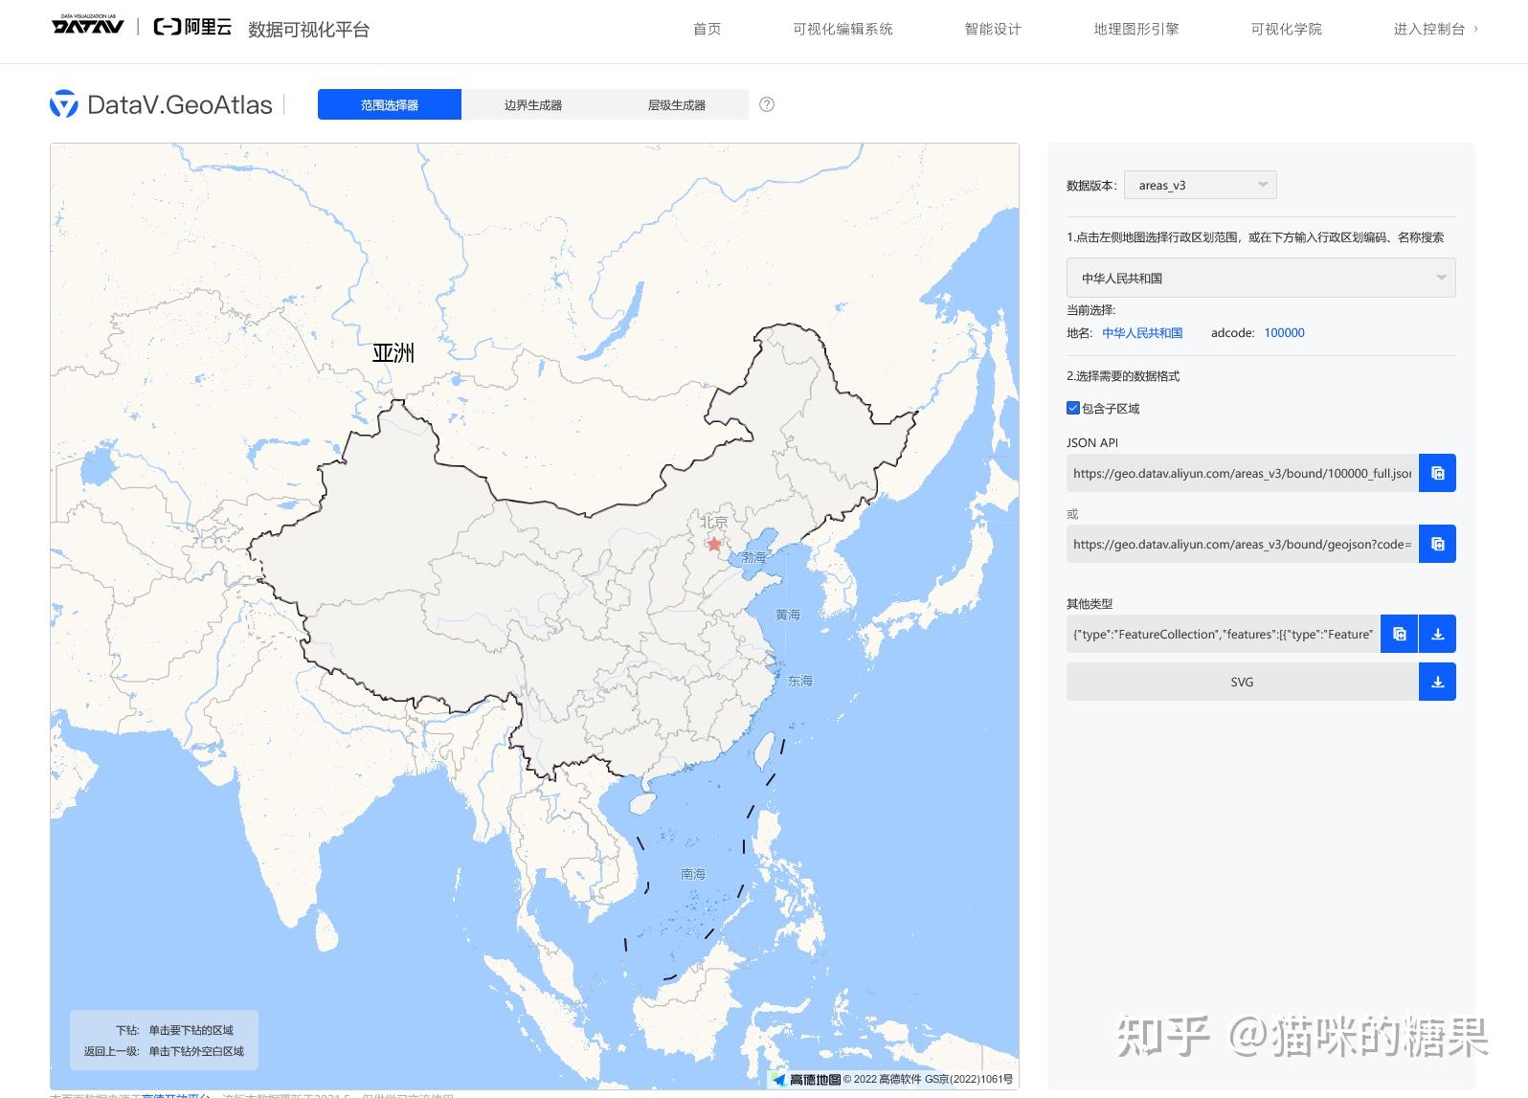The height and width of the screenshot is (1098, 1528).
Task: Click the 东海 label on the map
Action: (x=800, y=681)
